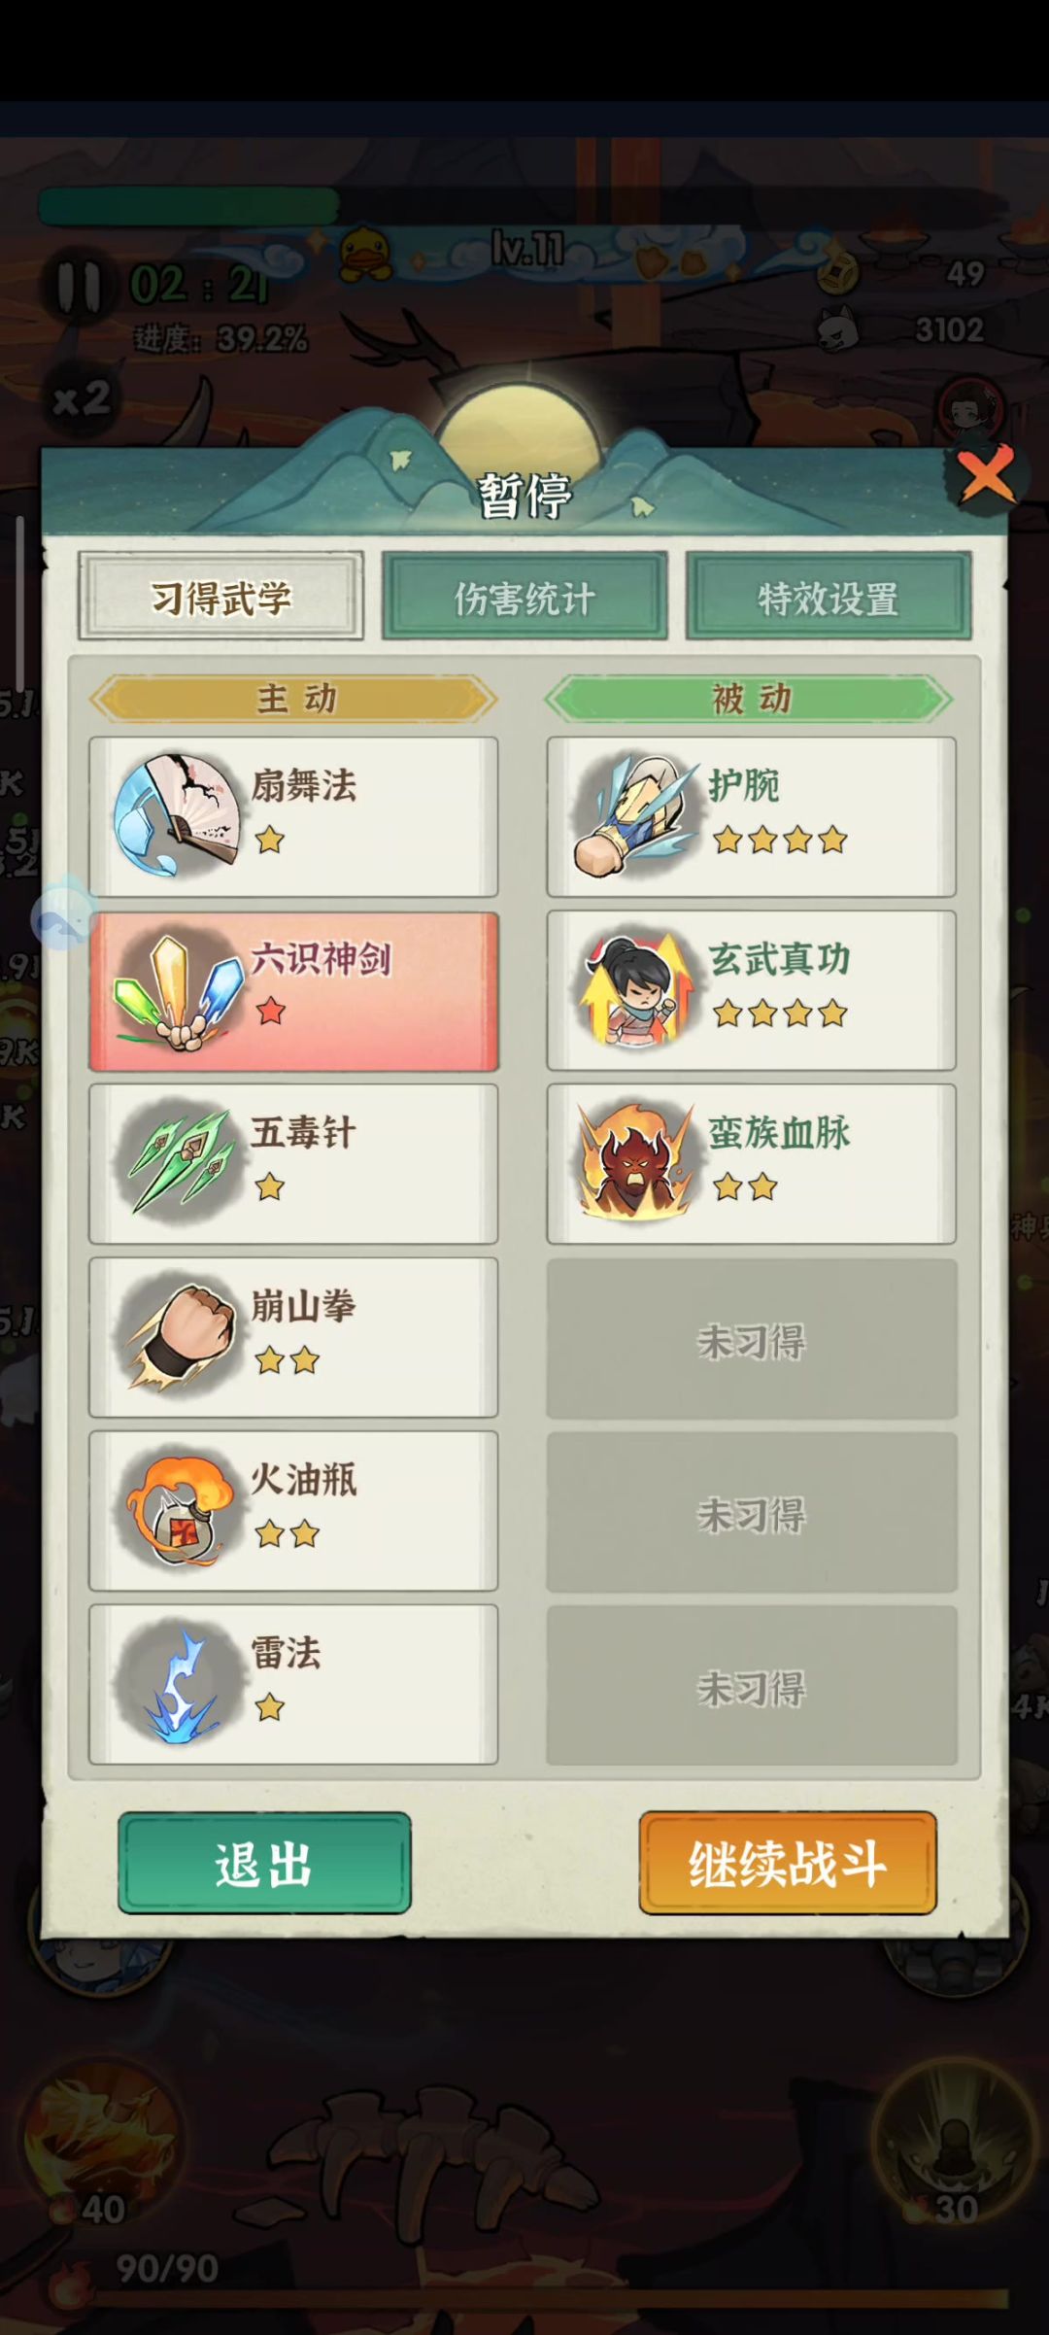
Task: Click the 继续战斗 continue battle button
Action: coord(788,1863)
